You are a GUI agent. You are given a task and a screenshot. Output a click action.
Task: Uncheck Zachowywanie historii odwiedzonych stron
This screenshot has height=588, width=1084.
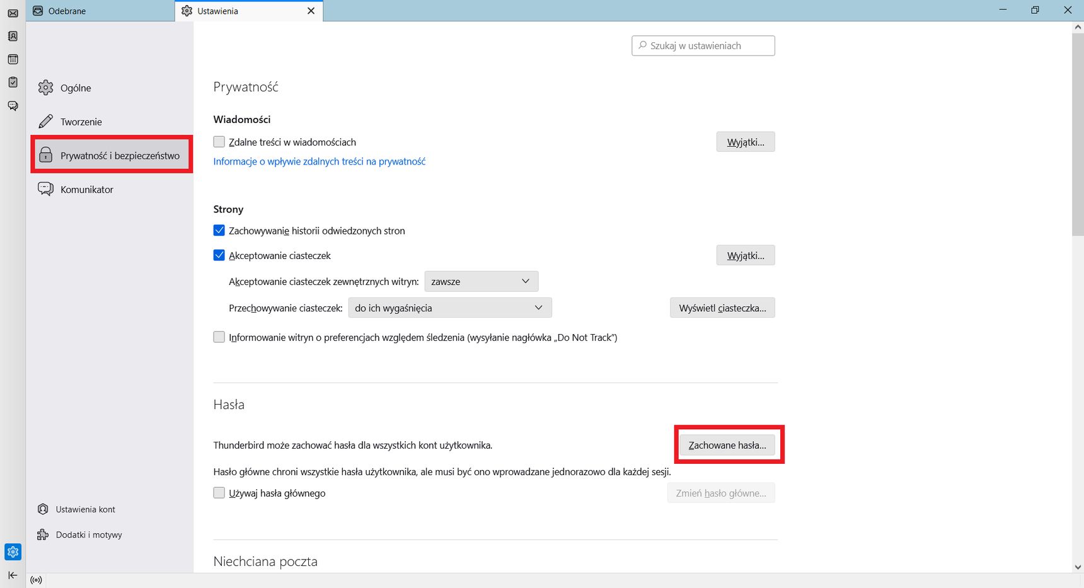[x=219, y=231]
